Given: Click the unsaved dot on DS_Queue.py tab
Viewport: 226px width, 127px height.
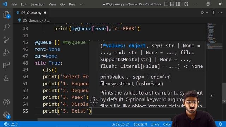Looking at the screenshot, I should click(x=45, y=13).
